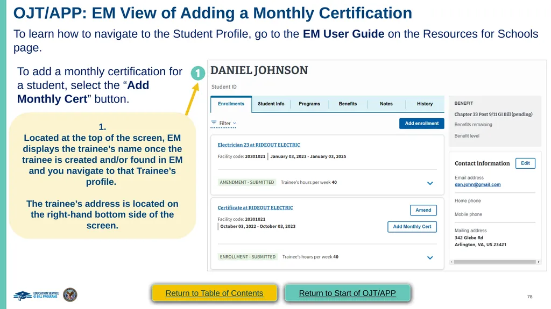
Task: Select the Benefits tab
Action: tap(348, 104)
